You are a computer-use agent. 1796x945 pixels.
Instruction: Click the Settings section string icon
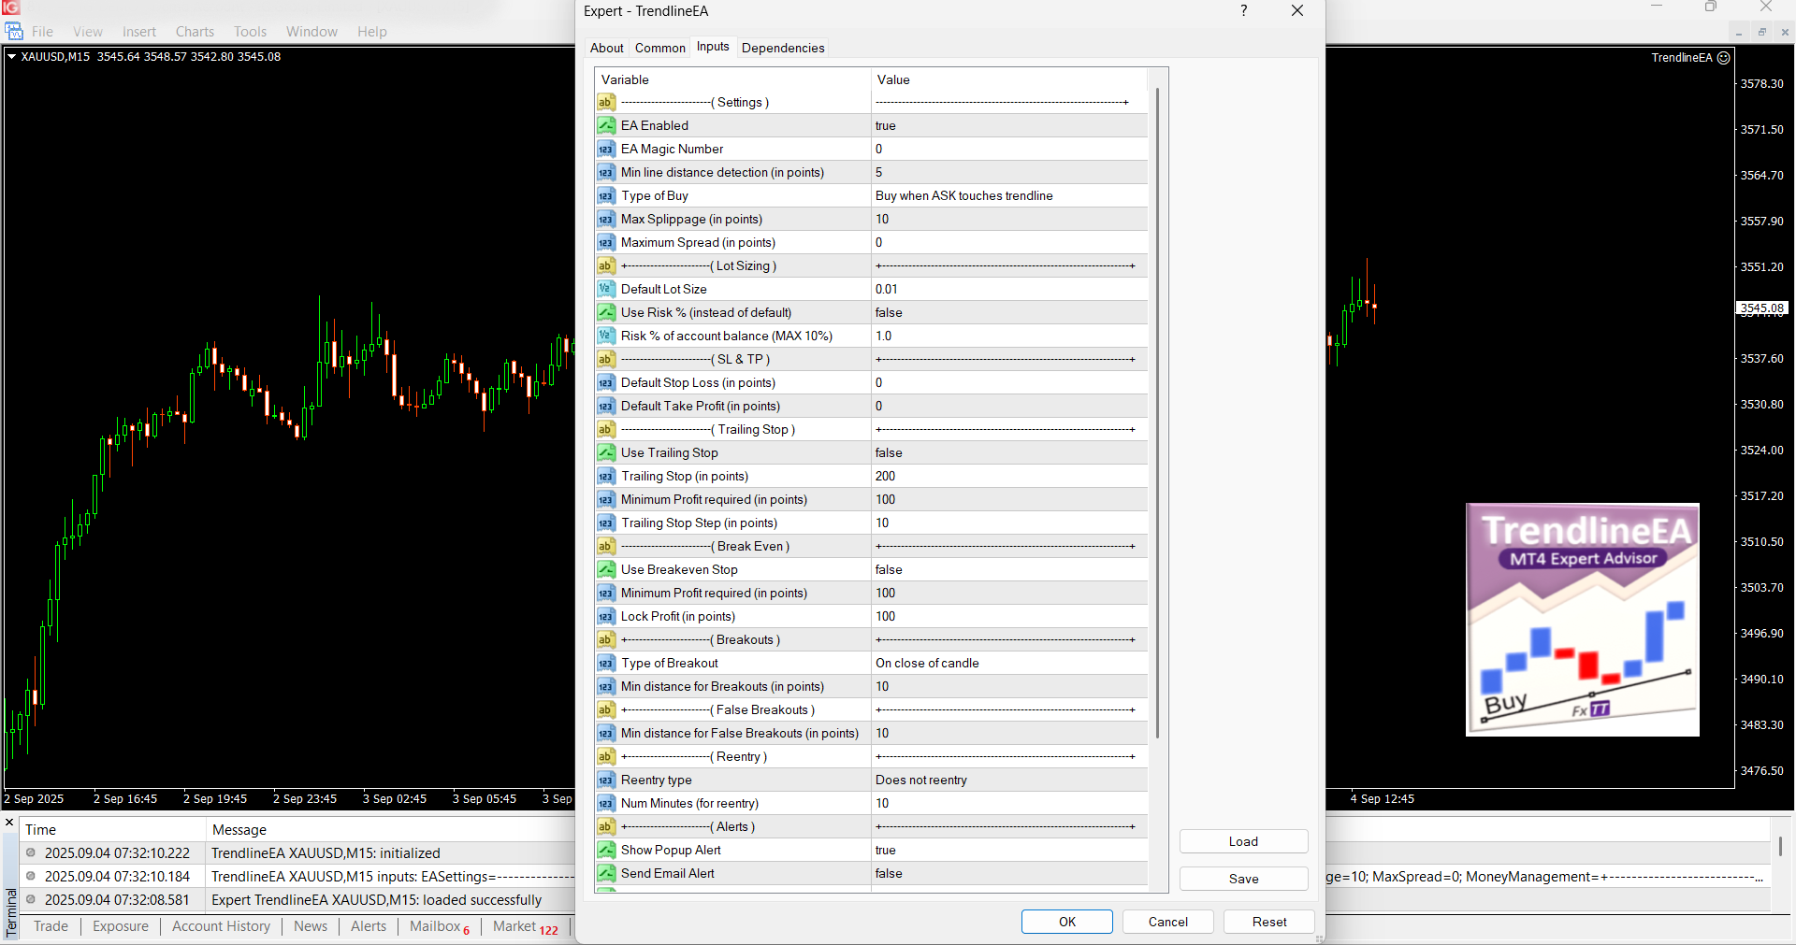pyautogui.click(x=606, y=102)
